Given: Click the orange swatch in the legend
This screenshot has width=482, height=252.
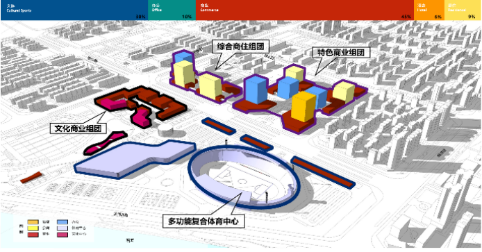Looking at the screenshot, I should coord(33,222).
